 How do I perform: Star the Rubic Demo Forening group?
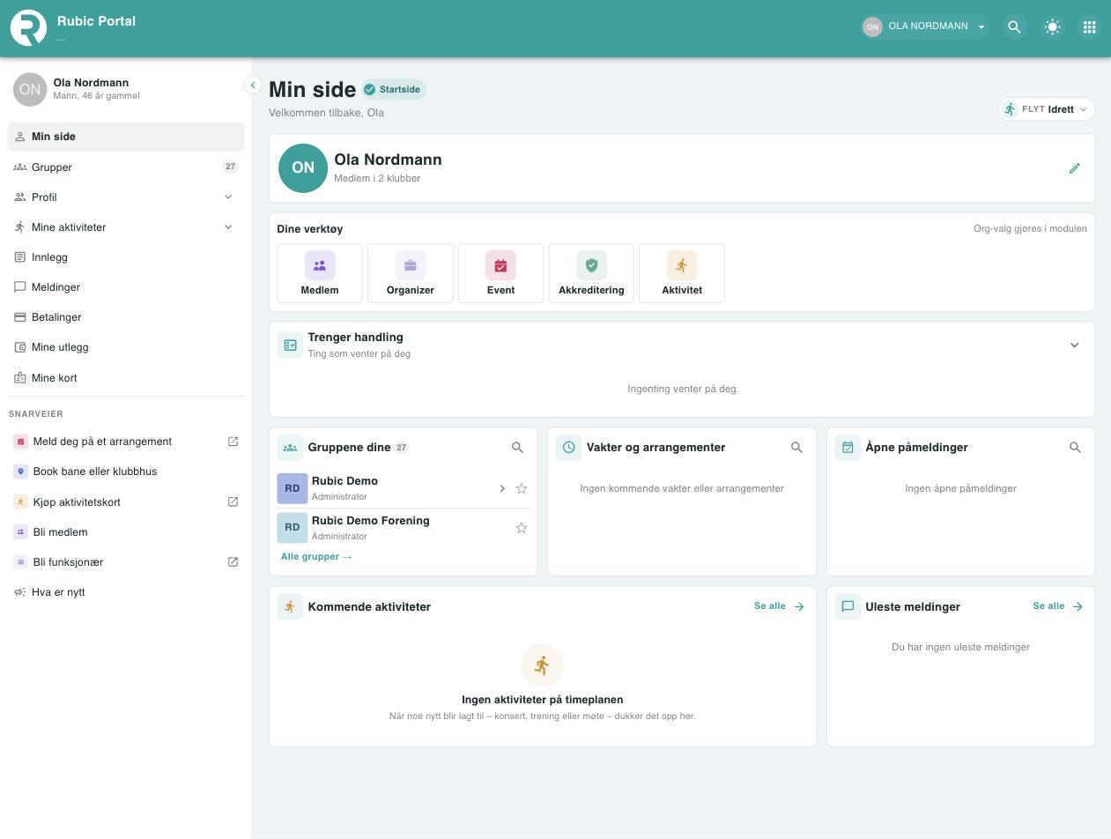(x=521, y=528)
